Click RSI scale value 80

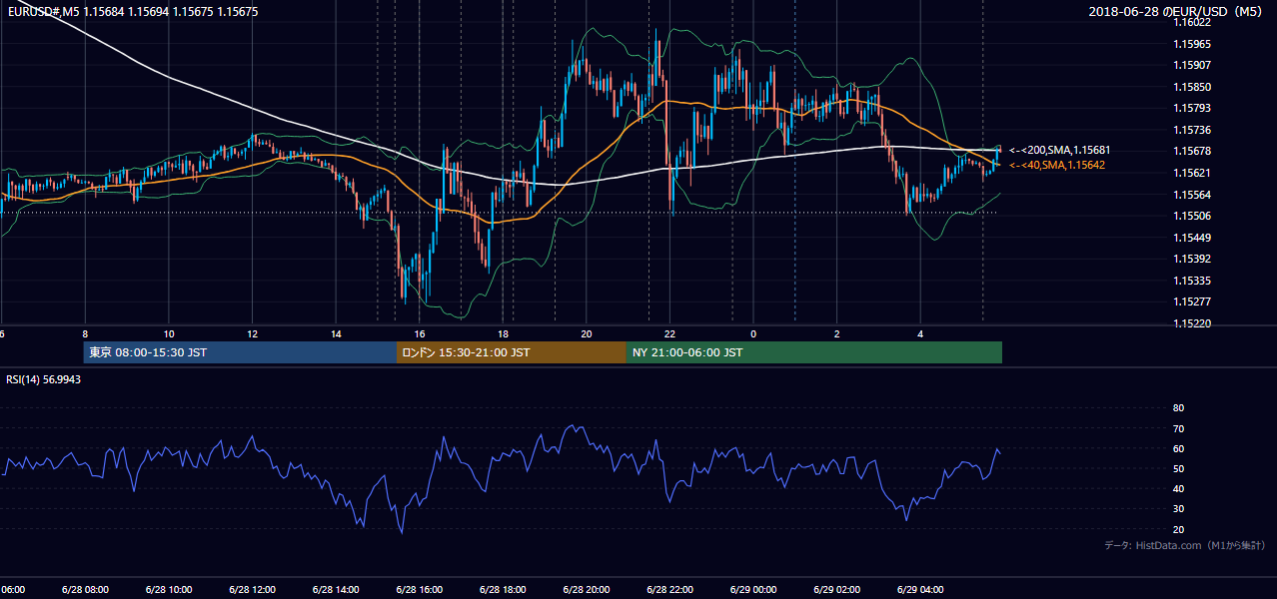[x=1179, y=408]
